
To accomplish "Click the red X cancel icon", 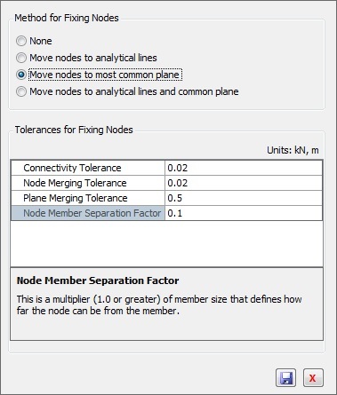I will [x=313, y=378].
